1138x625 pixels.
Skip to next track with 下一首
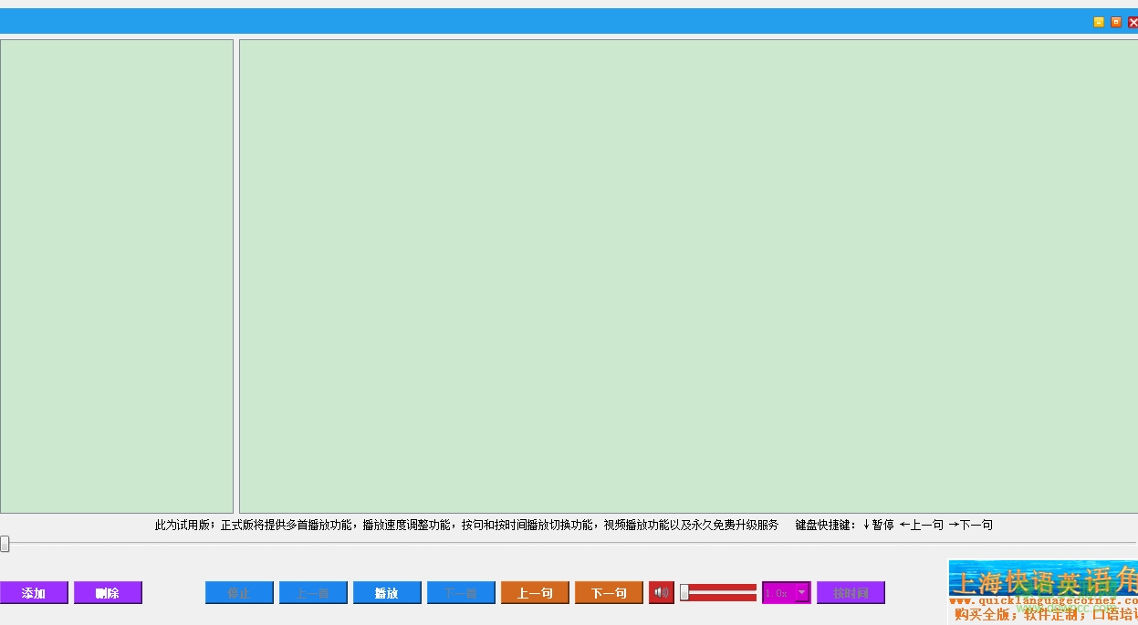point(461,593)
